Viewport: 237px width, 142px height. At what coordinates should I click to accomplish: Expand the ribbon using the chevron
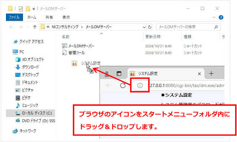coord(214,17)
